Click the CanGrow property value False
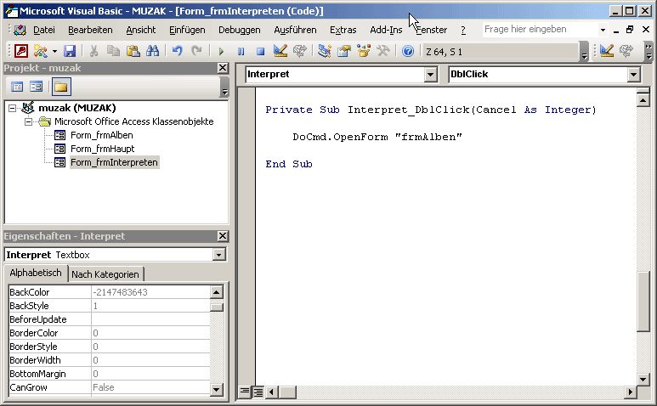 150,387
